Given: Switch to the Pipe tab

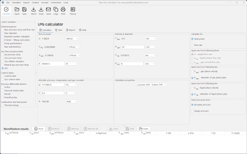Looking at the screenshot, I should (x=58, y=30).
